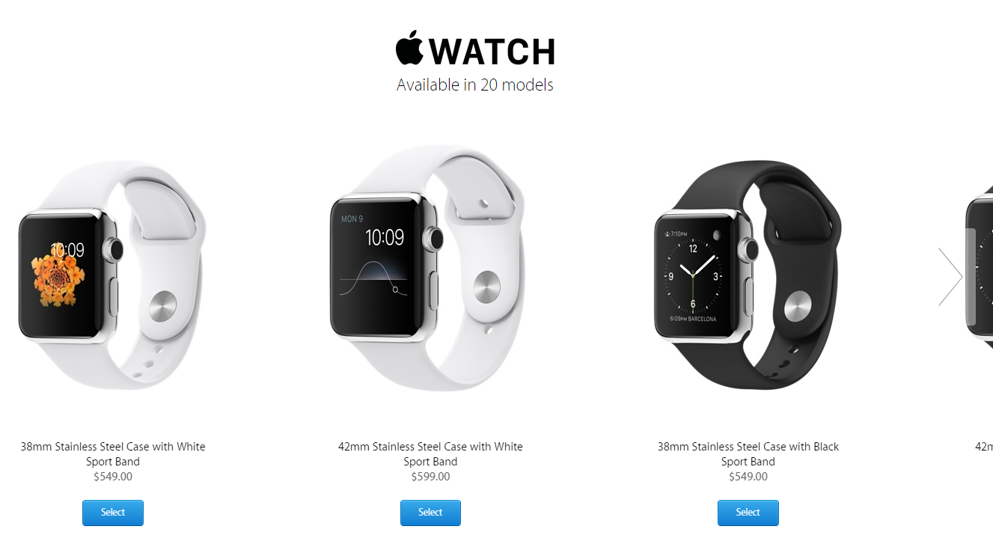
Task: Select the 38mm Black Sport Band watch
Action: click(748, 513)
